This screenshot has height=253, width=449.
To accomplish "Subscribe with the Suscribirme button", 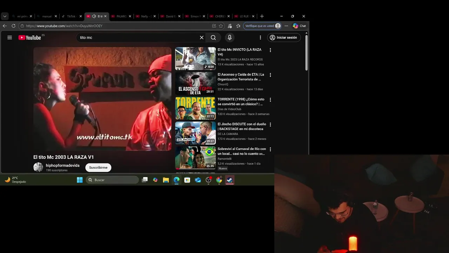I will (98, 168).
